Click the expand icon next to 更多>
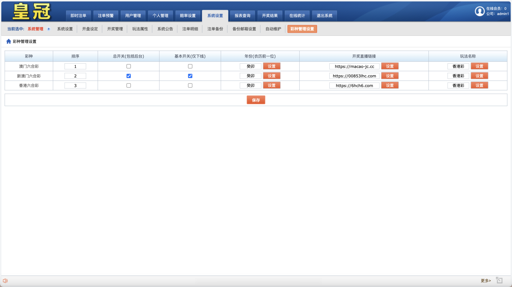The image size is (512, 287). [x=499, y=280]
